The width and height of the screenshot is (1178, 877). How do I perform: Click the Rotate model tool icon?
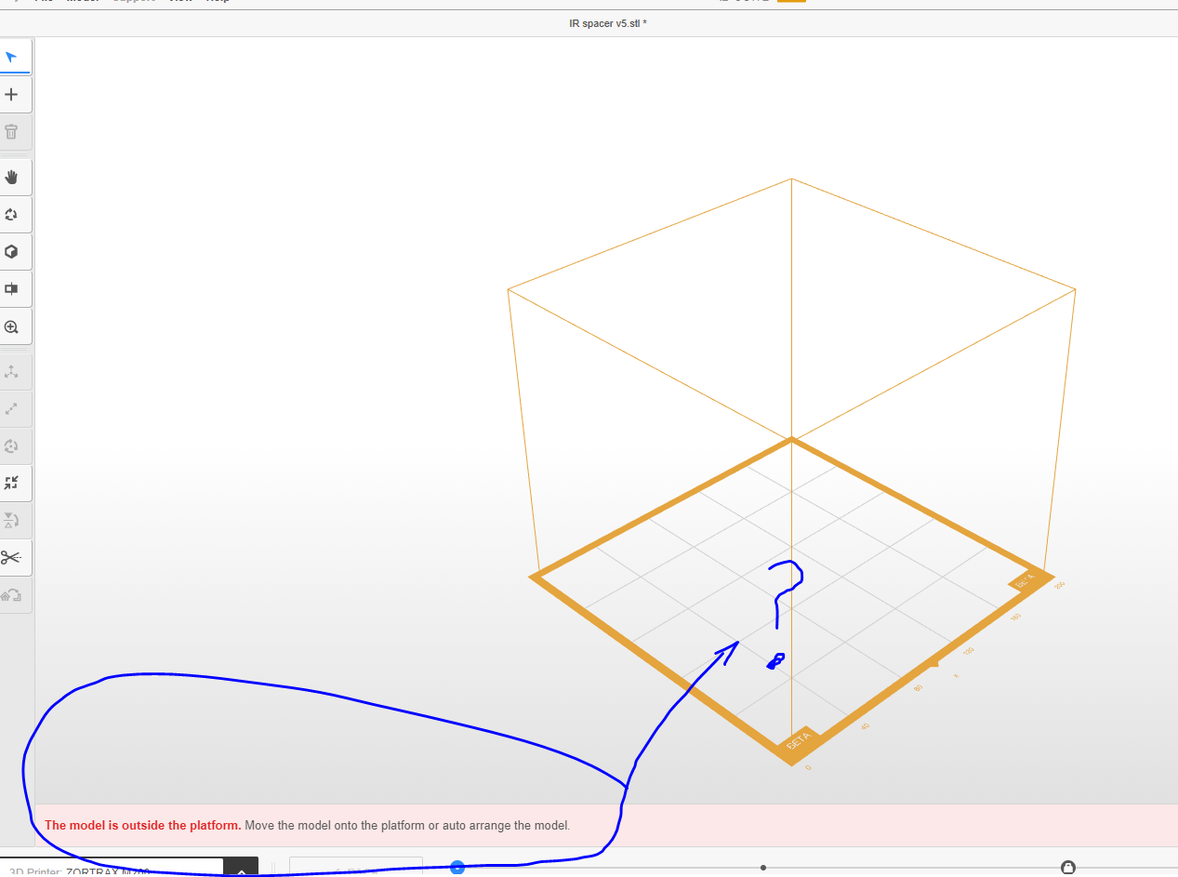12,445
